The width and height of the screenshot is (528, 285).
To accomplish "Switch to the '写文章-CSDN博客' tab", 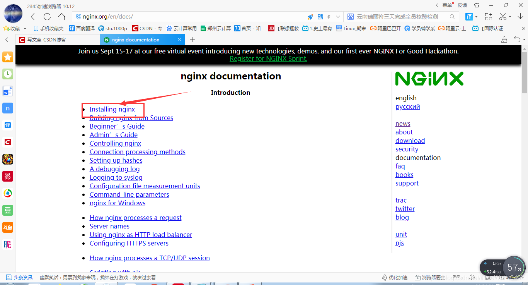I will [x=58, y=39].
